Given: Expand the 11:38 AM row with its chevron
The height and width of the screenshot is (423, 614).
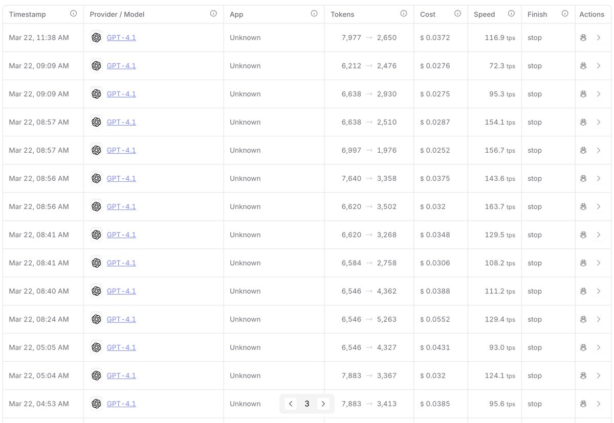Looking at the screenshot, I should point(599,37).
